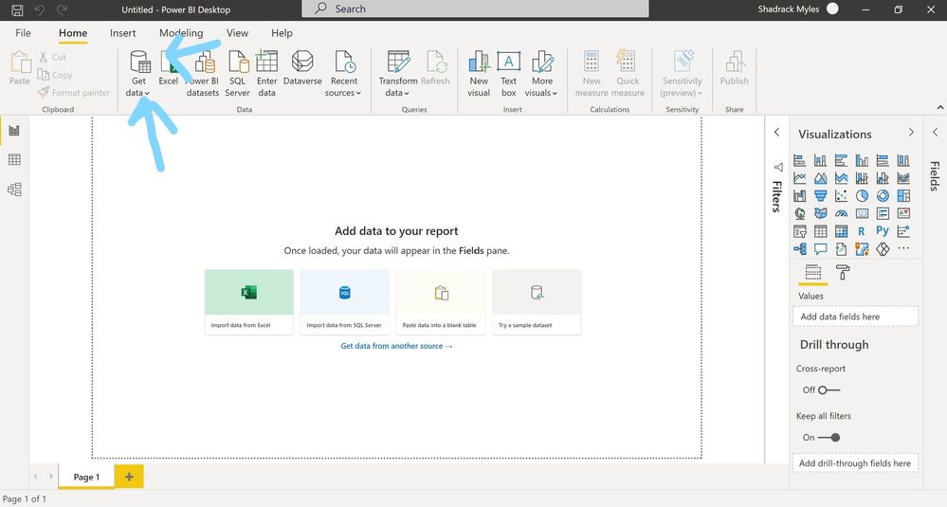Select the Home ribbon tab
Screen dimensions: 947x507
pyautogui.click(x=73, y=33)
